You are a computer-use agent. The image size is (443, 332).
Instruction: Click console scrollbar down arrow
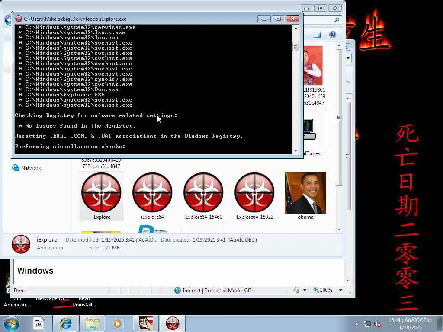(296, 151)
